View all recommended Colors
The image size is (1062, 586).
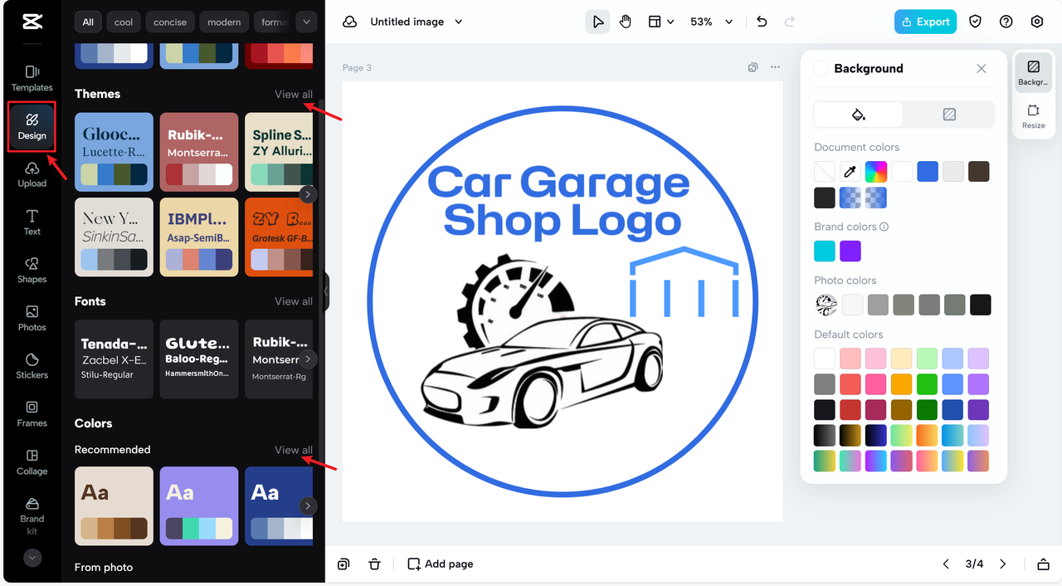294,450
